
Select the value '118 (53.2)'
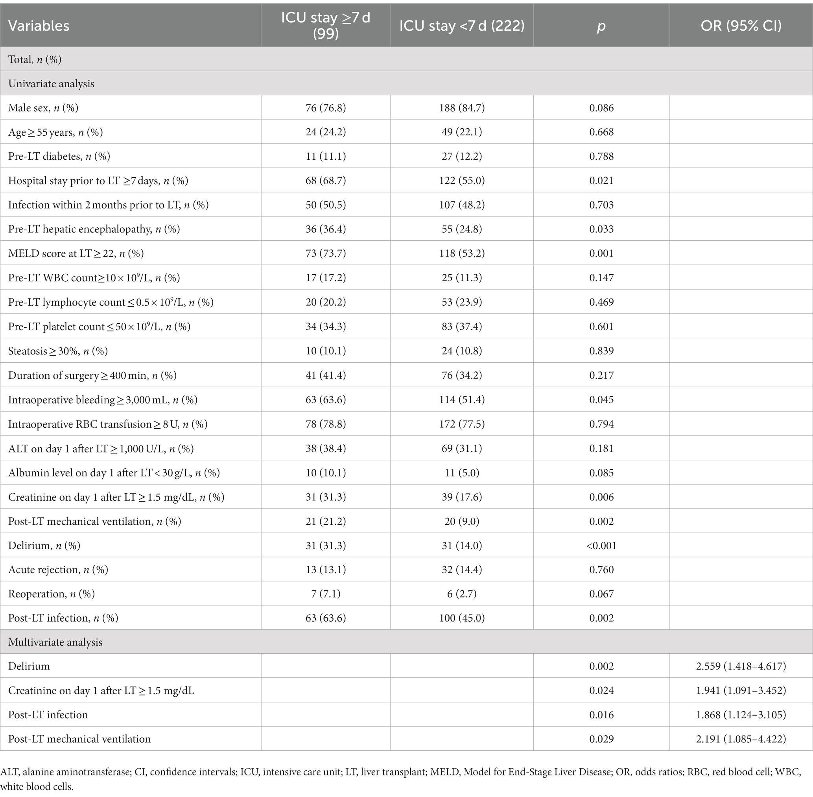tap(462, 254)
